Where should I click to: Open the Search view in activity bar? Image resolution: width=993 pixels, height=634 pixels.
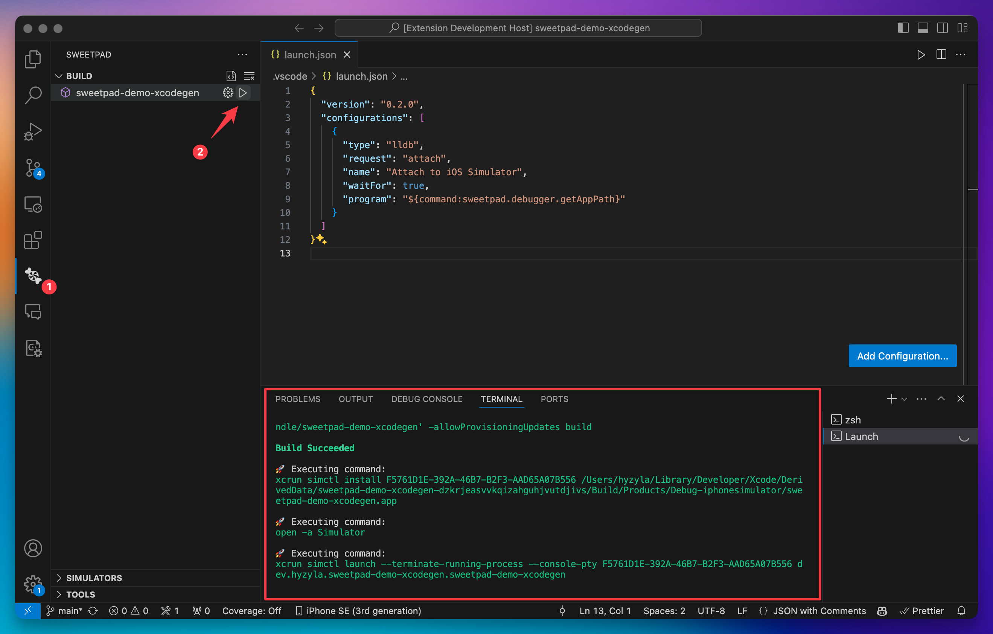[33, 95]
